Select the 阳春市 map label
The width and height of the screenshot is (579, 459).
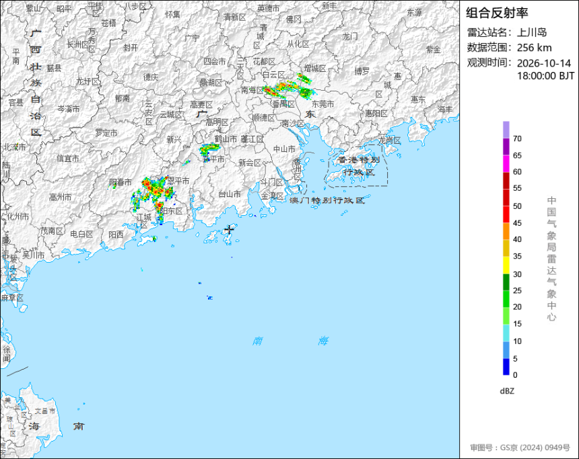(x=121, y=182)
